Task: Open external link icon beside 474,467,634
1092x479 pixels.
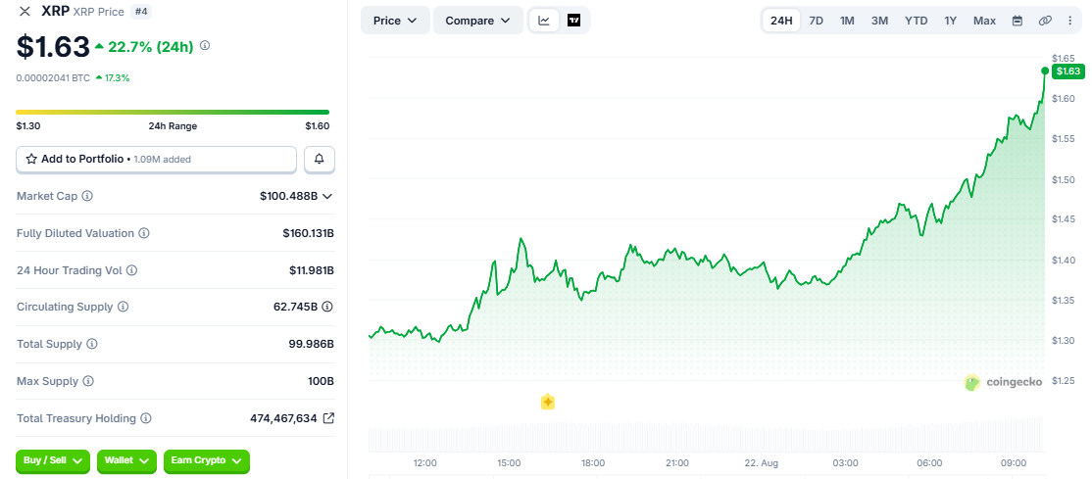Action: (328, 418)
